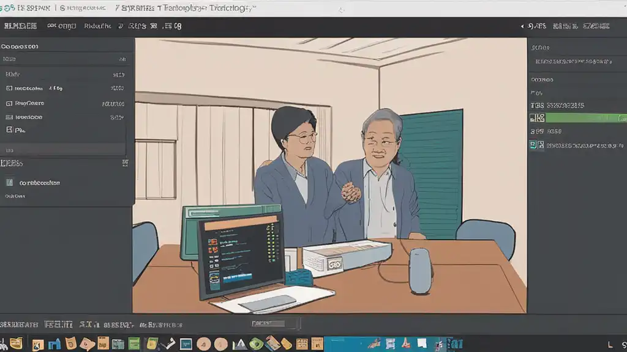The image size is (627, 352).
Task: Click the input field in the bottom bar
Action: click(x=275, y=323)
